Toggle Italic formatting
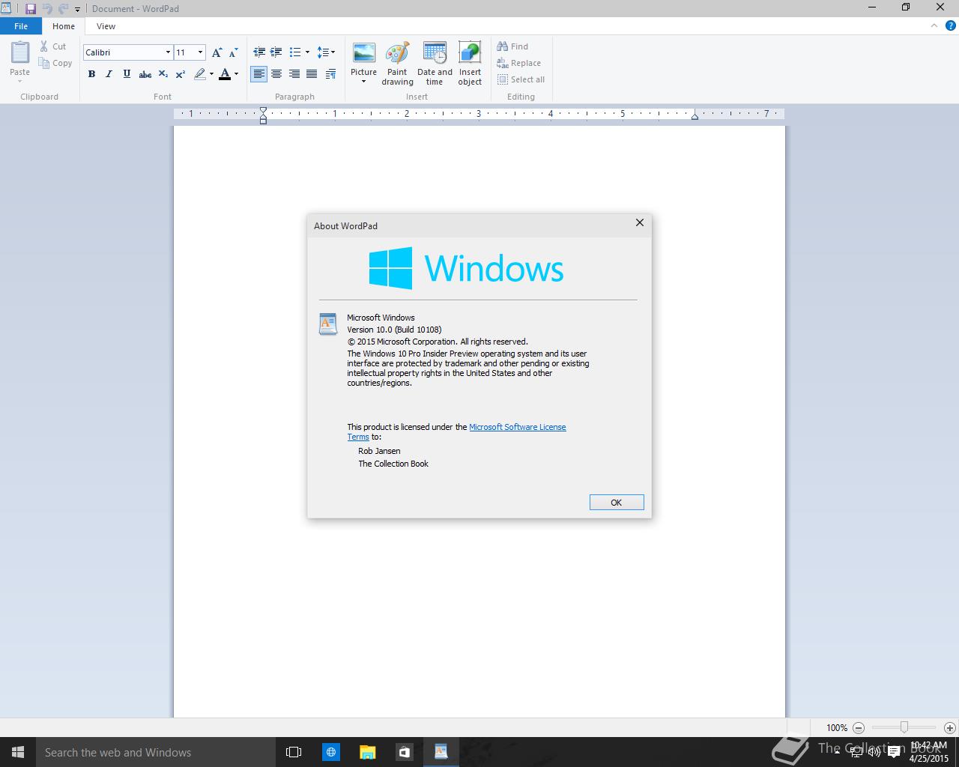The image size is (959, 767). pos(109,74)
